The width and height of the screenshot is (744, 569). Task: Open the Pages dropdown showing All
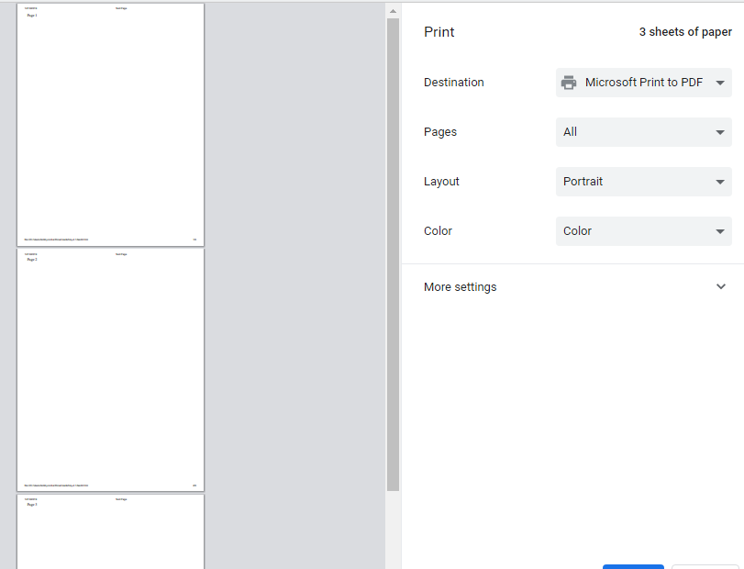pos(642,132)
